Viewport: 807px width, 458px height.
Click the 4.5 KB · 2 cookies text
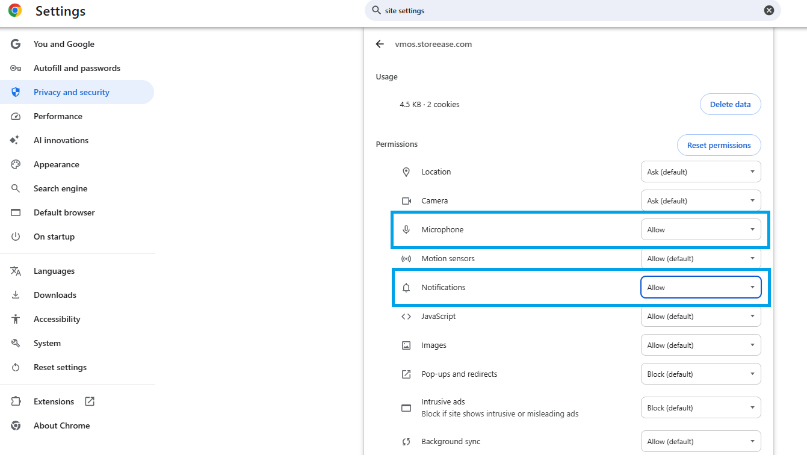[429, 104]
